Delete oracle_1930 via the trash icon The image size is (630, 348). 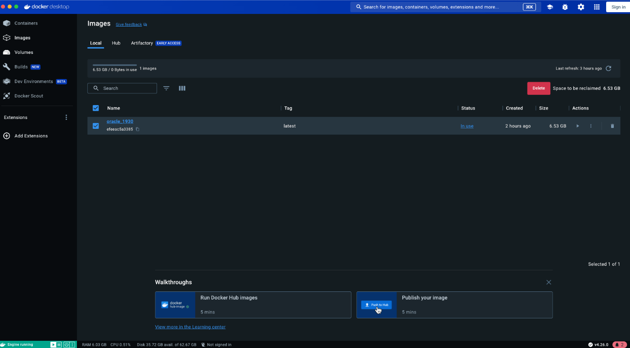point(612,126)
